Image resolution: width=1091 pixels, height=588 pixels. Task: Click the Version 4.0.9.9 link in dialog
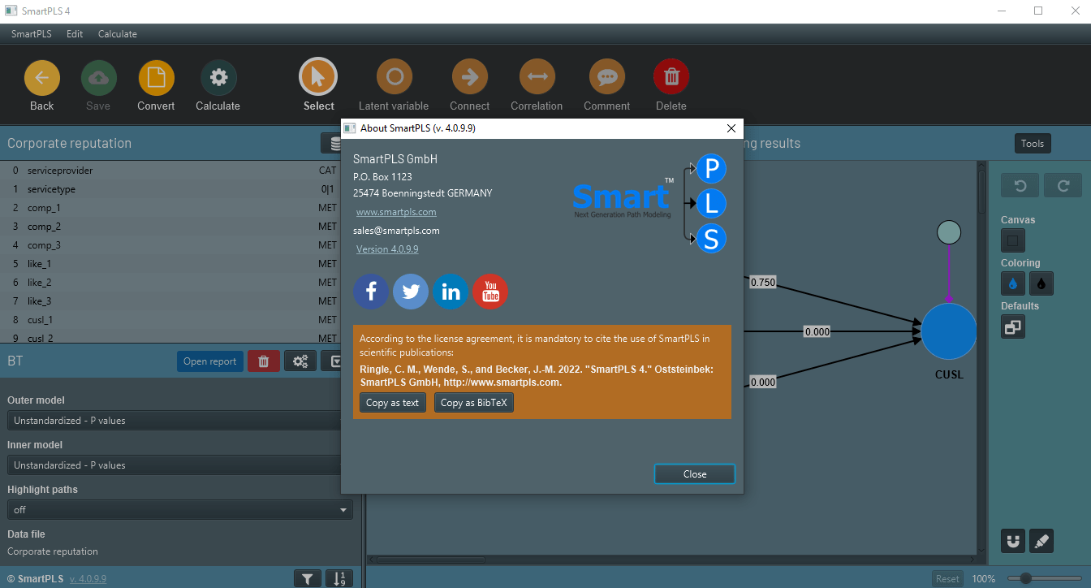[387, 249]
